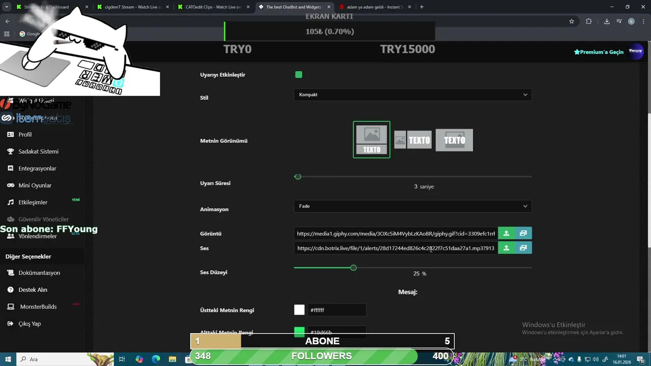651x366 pixels.
Task: Click Premium'a Geçin link
Action: [x=599, y=52]
